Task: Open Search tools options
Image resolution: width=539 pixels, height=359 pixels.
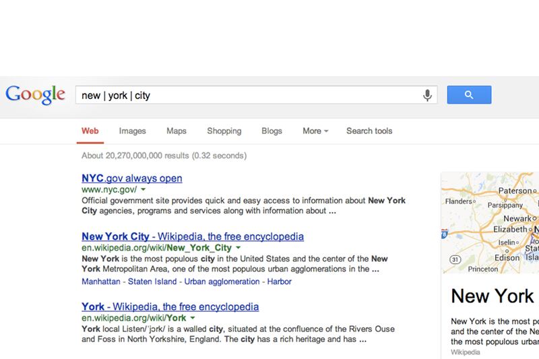Action: (x=369, y=131)
